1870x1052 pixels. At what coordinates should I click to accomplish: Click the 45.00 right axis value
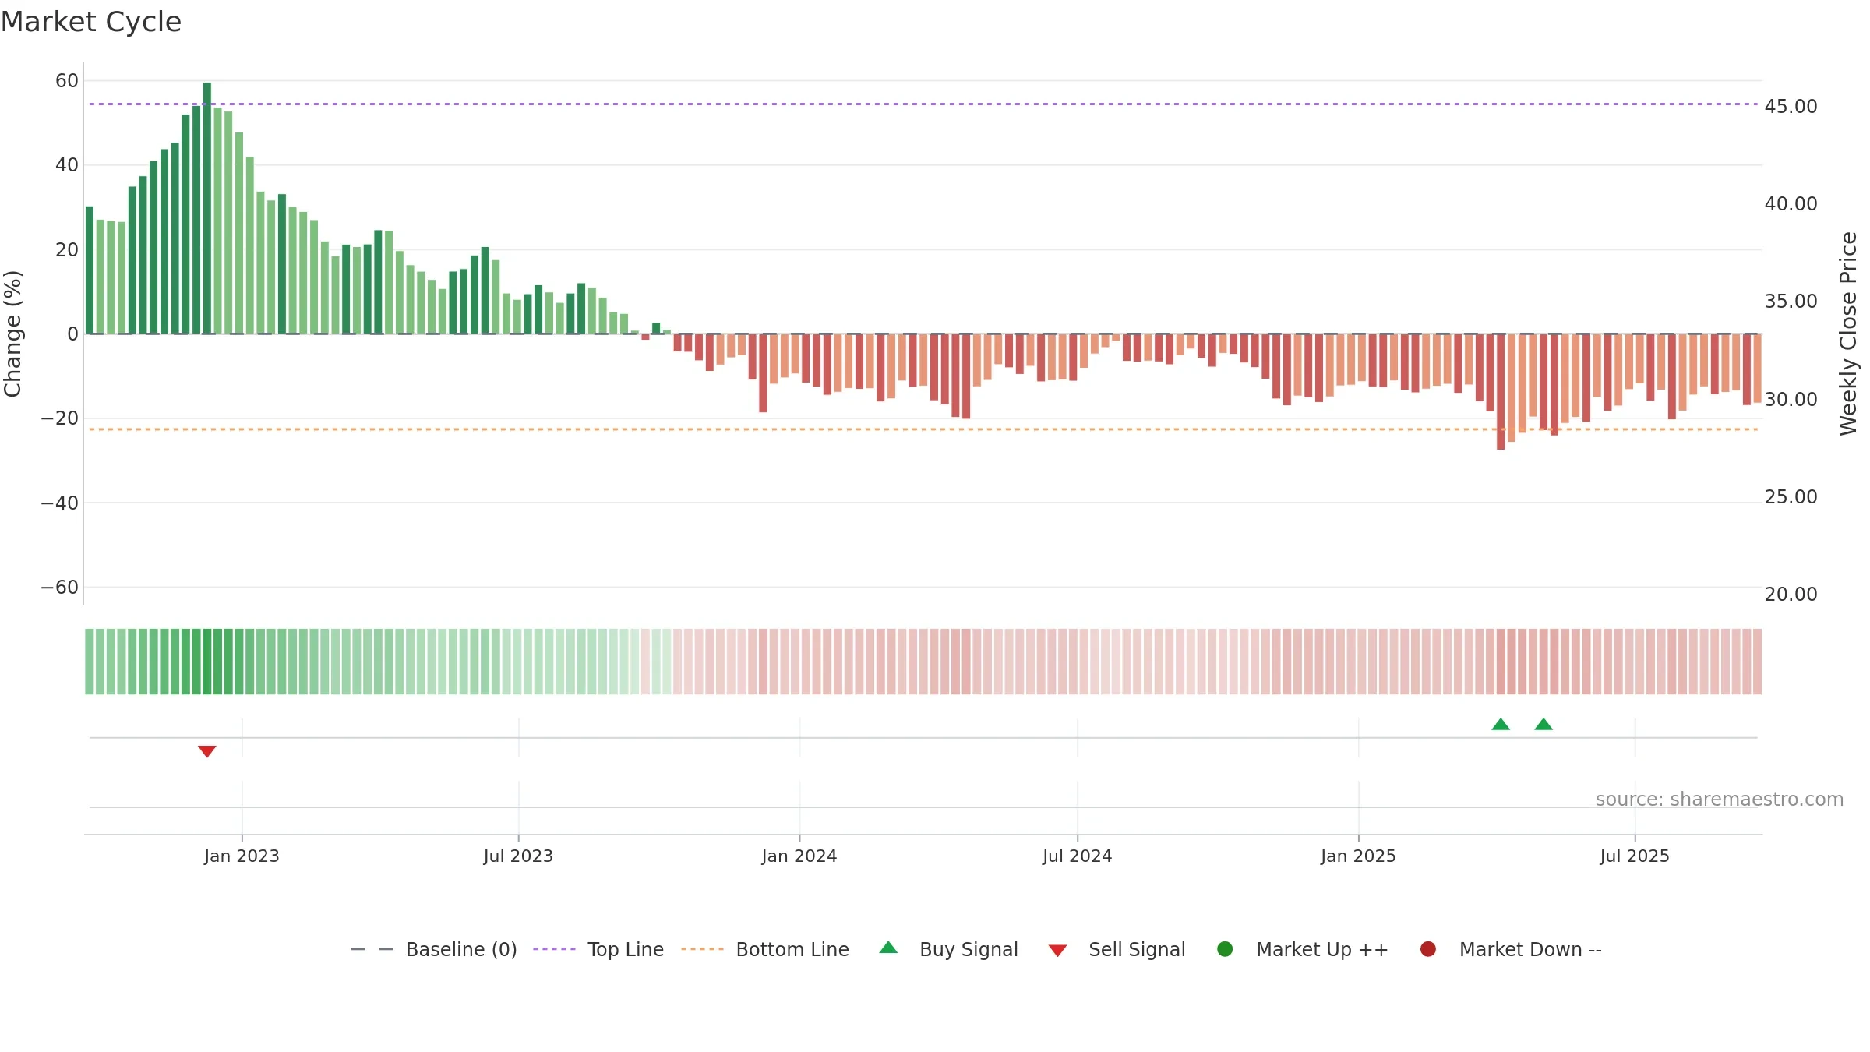(x=1791, y=106)
